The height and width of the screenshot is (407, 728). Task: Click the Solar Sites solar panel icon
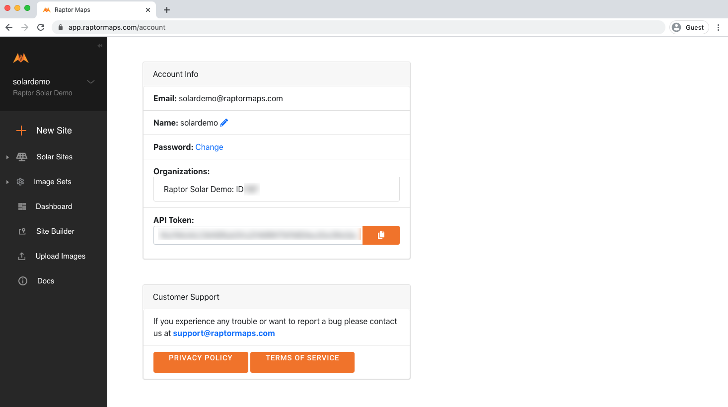pyautogui.click(x=22, y=157)
